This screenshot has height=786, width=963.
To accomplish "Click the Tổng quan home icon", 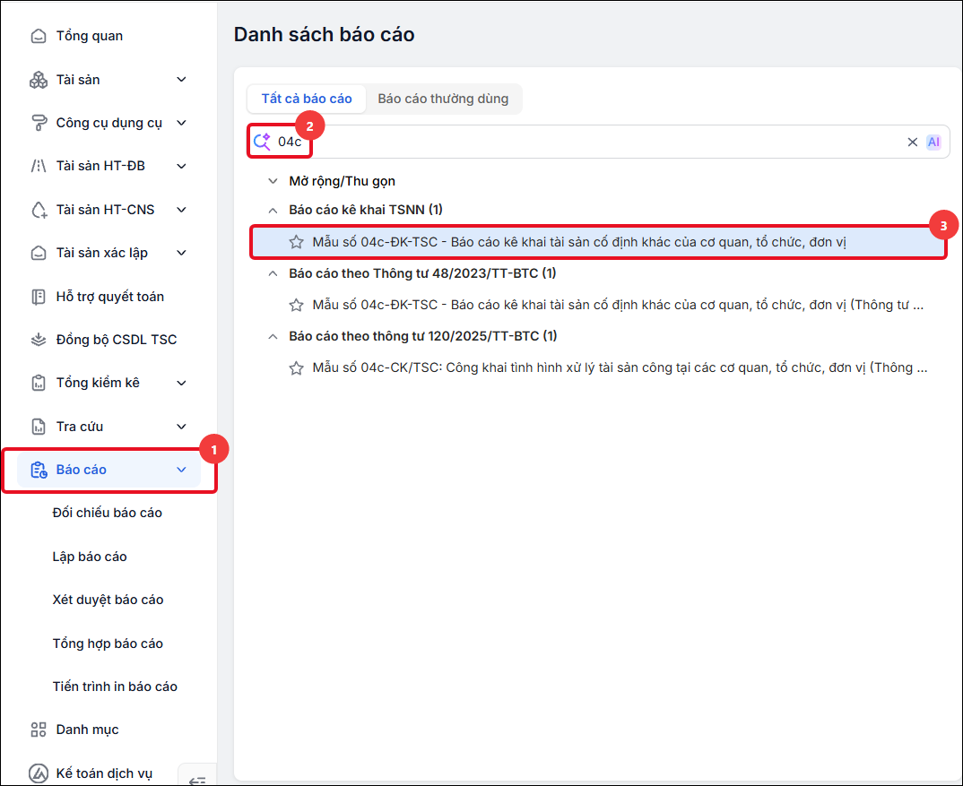I will 39,36.
